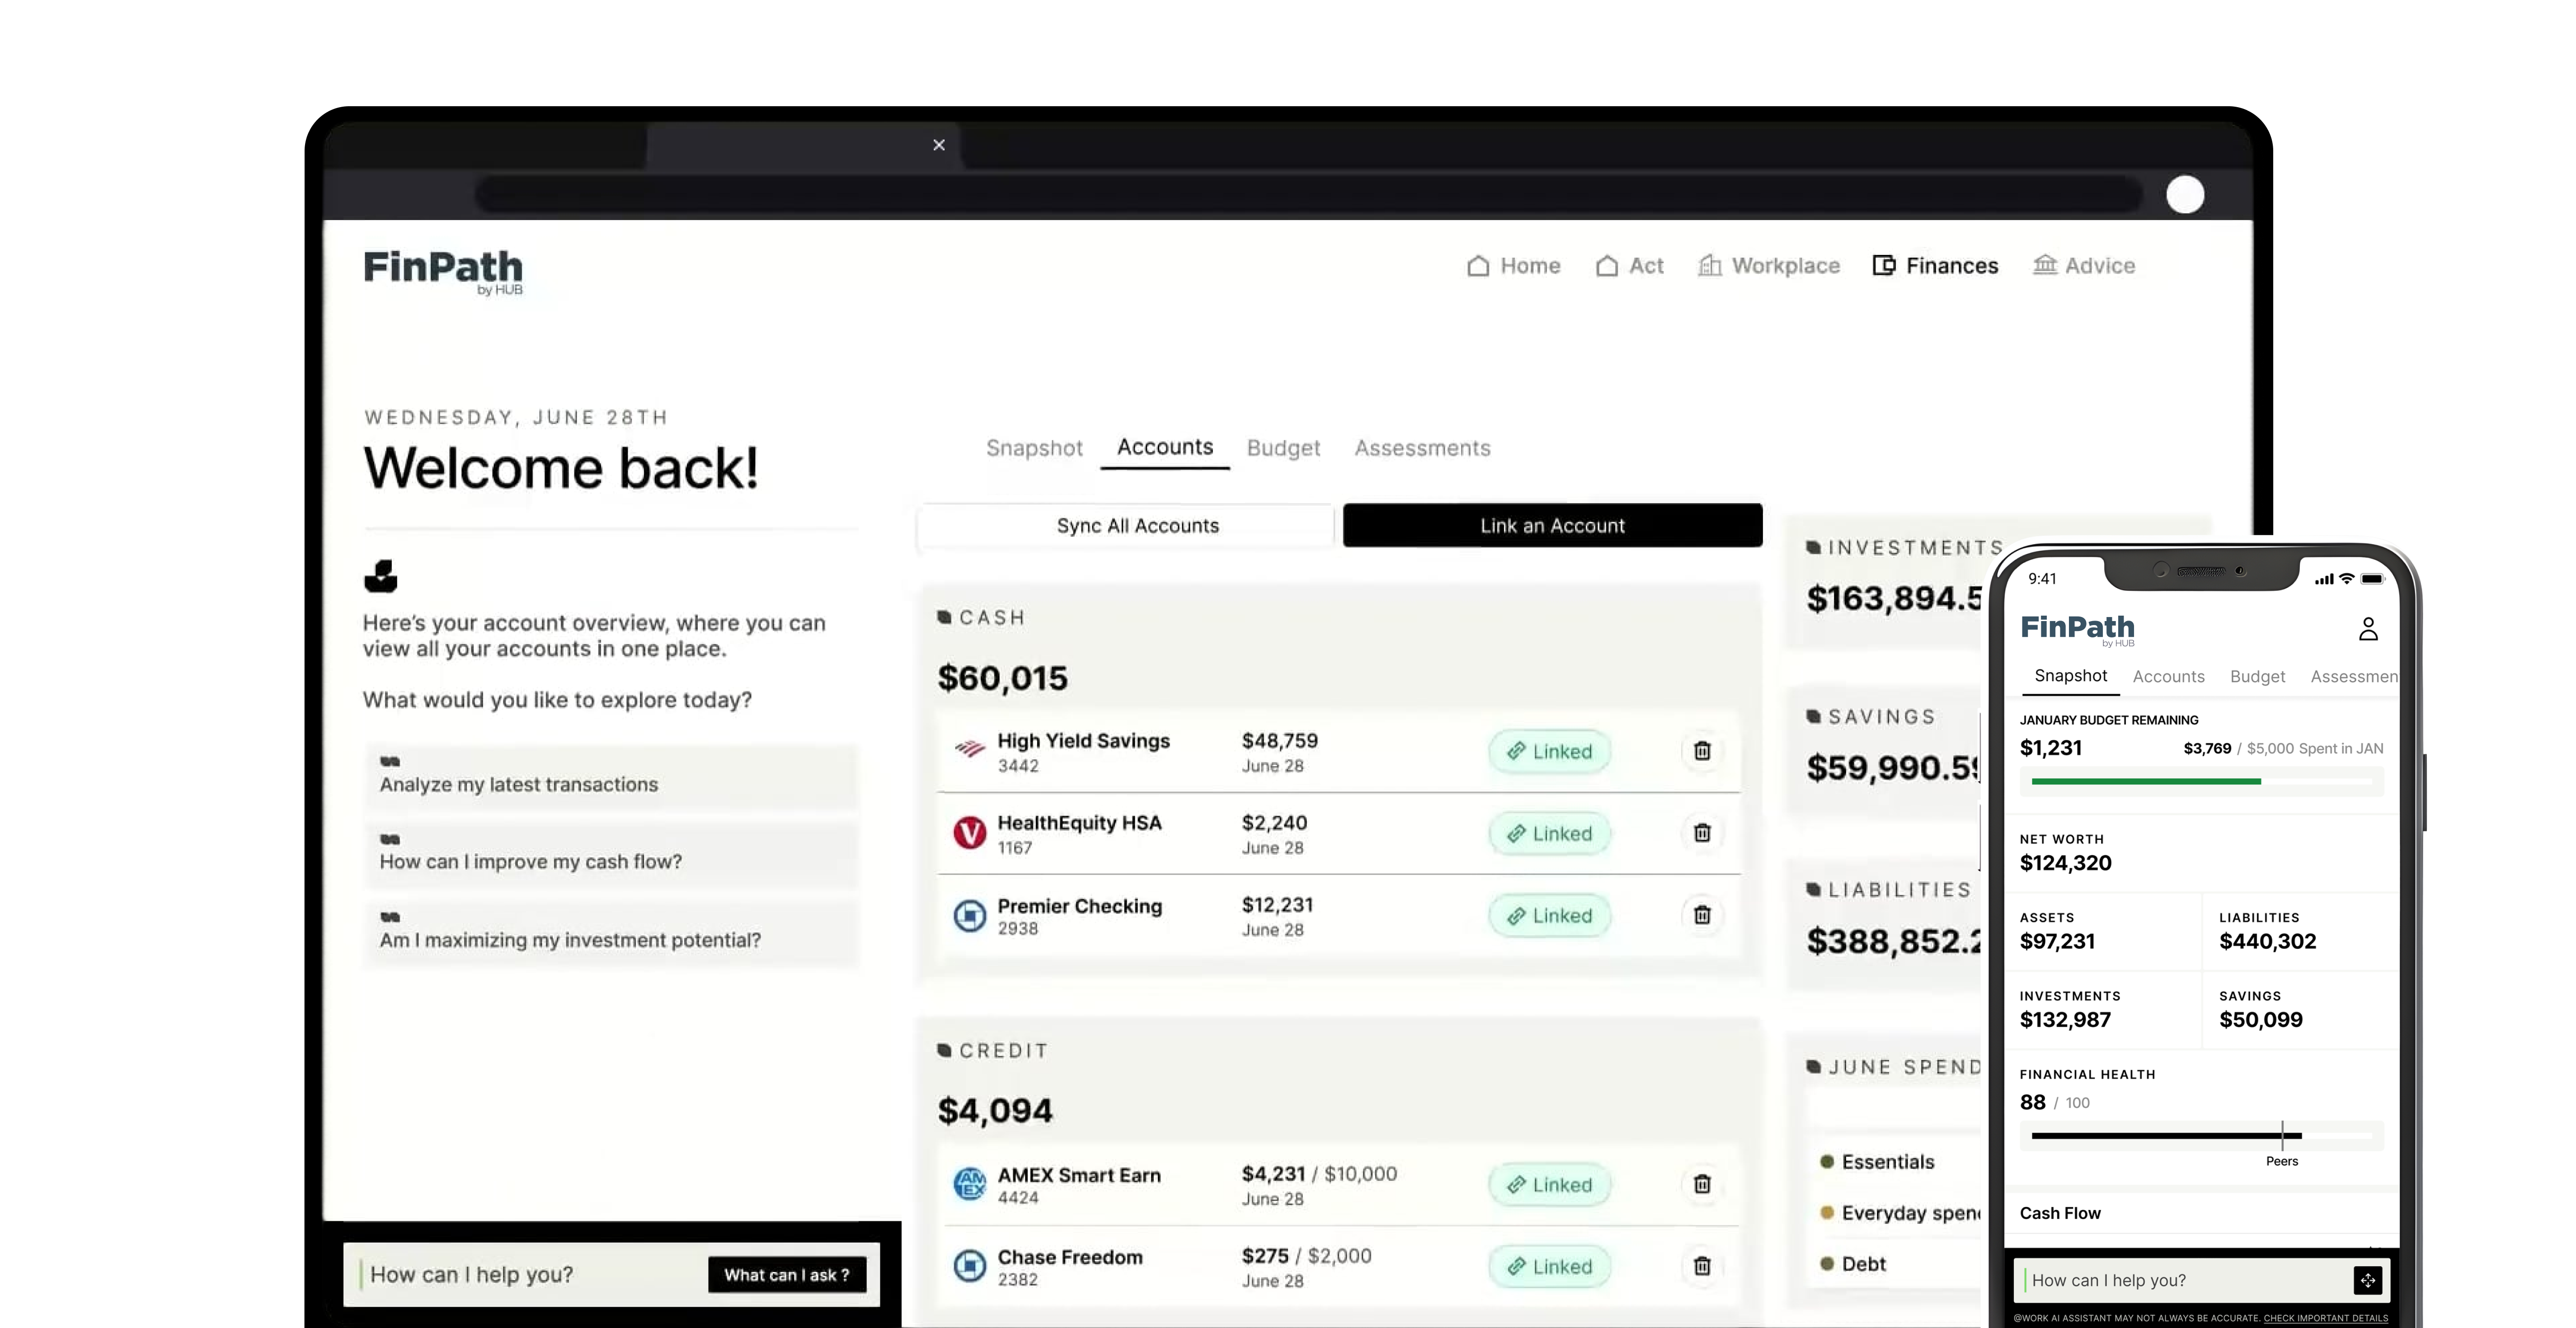Delete the Chase Freedom card
This screenshot has width=2576, height=1328.
coord(1701,1266)
